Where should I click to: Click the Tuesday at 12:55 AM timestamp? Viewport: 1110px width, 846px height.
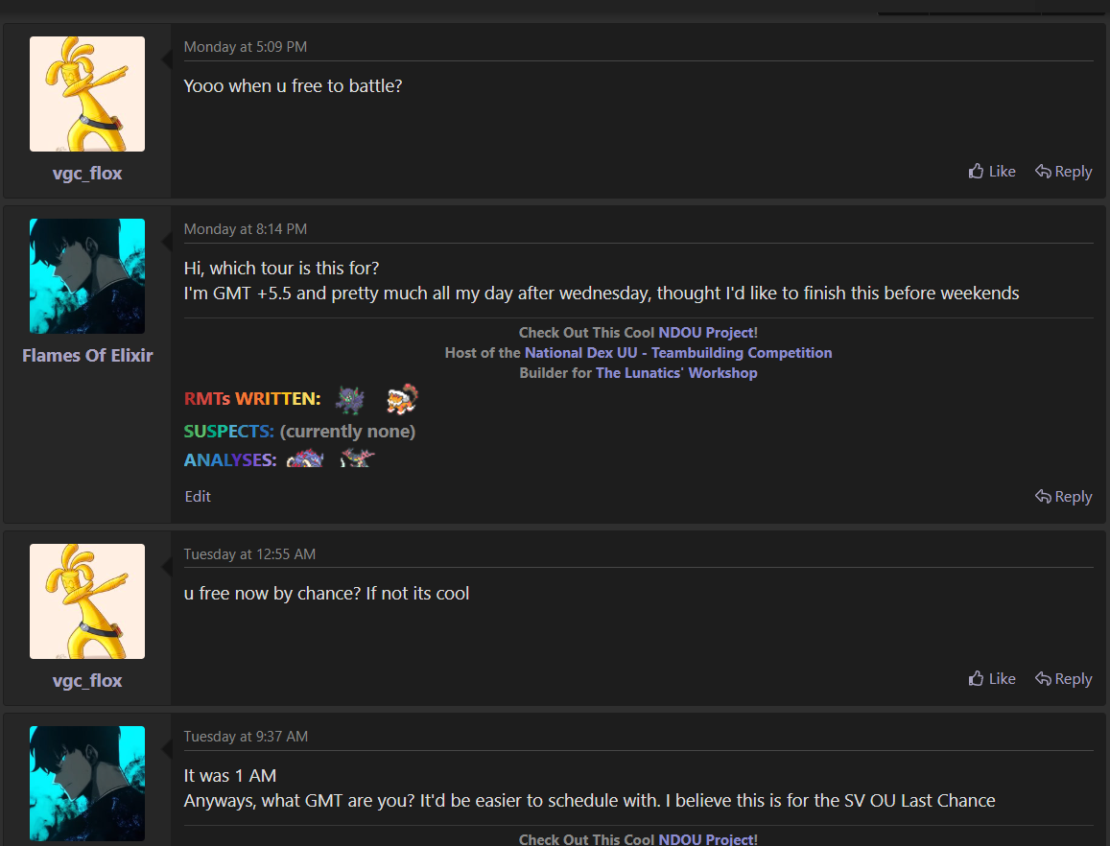(x=249, y=553)
